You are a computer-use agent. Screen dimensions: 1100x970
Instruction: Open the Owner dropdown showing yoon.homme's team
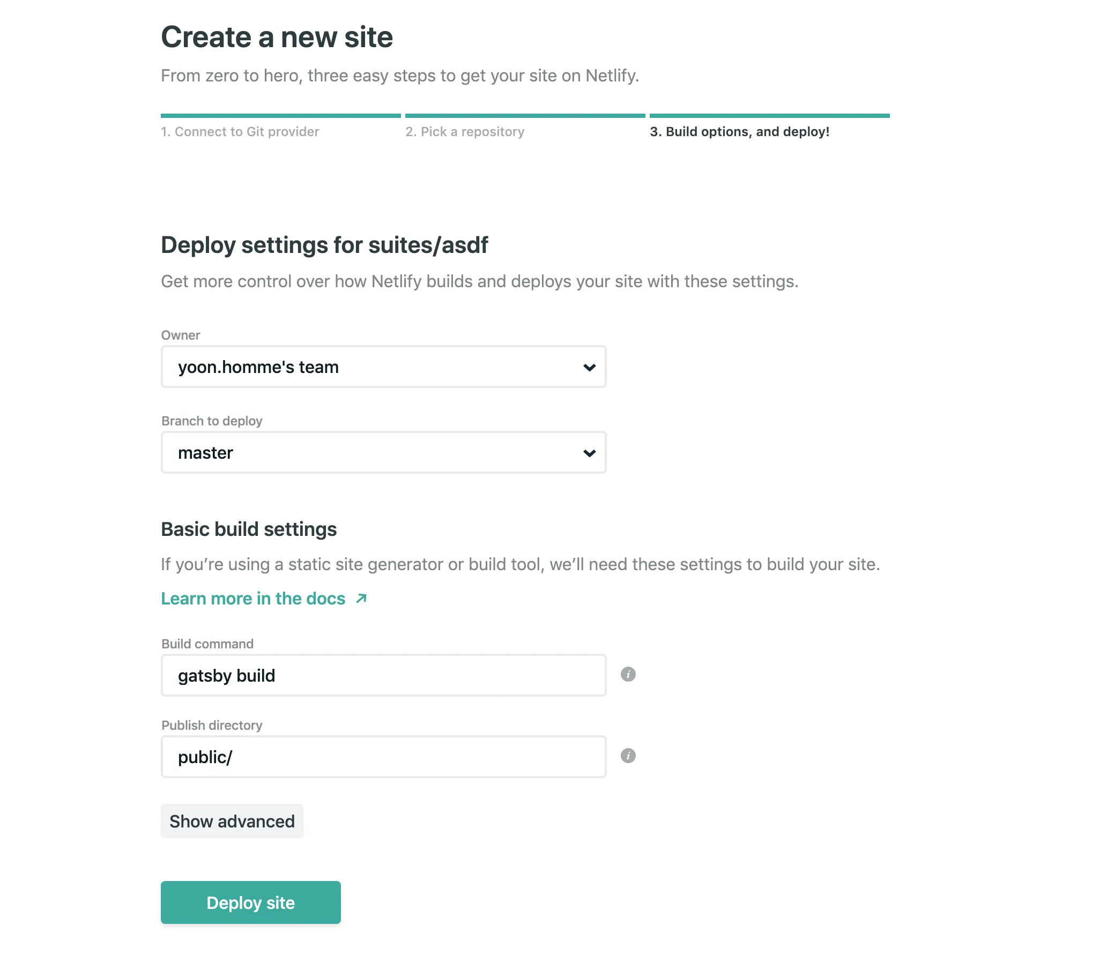point(377,367)
